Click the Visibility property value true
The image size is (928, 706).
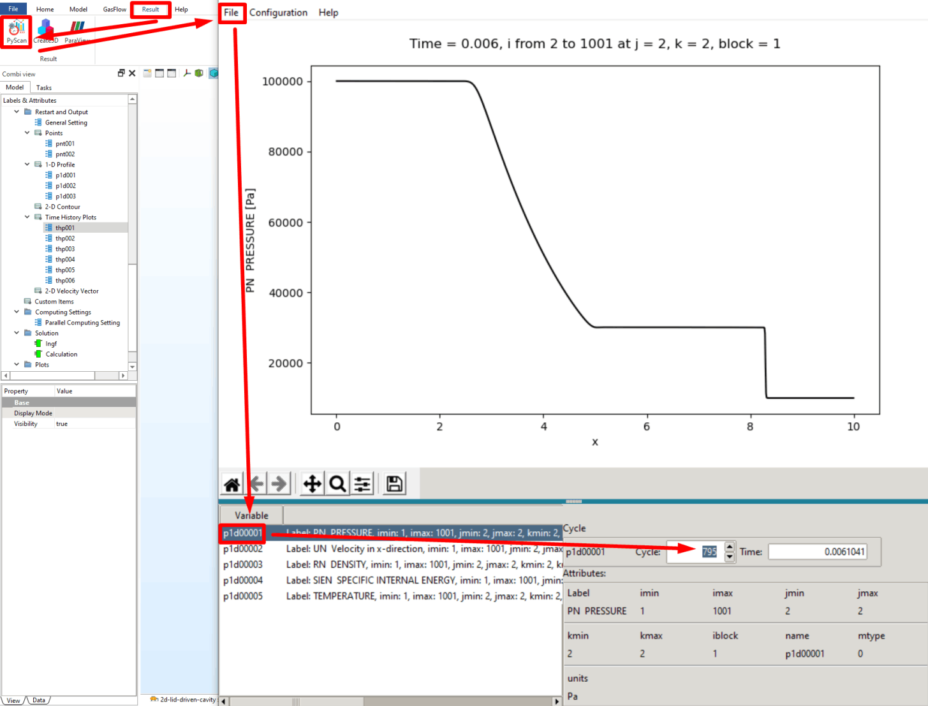62,423
